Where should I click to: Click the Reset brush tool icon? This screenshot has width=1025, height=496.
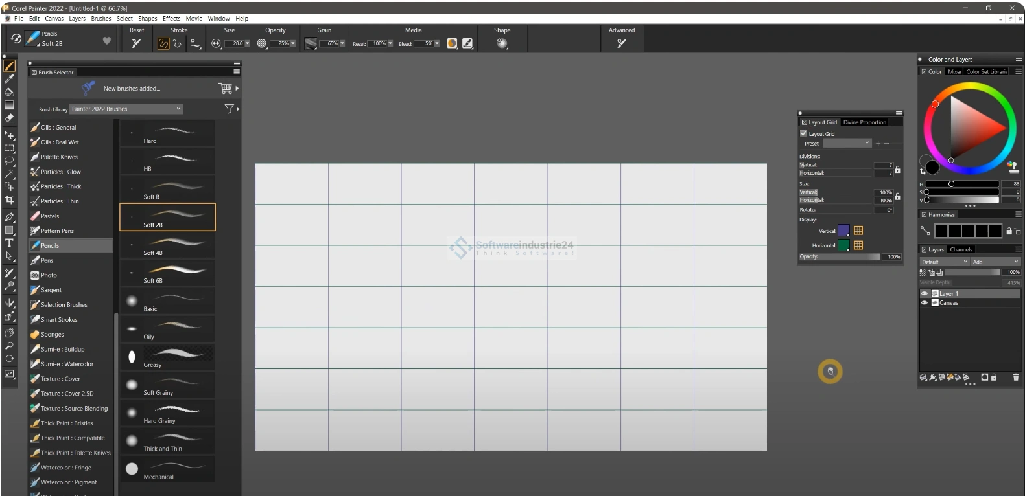tap(136, 43)
